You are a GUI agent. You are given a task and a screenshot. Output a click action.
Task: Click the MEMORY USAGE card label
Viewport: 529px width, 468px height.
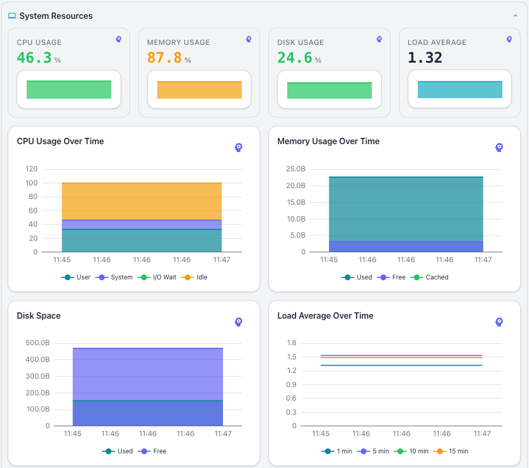[x=179, y=42]
